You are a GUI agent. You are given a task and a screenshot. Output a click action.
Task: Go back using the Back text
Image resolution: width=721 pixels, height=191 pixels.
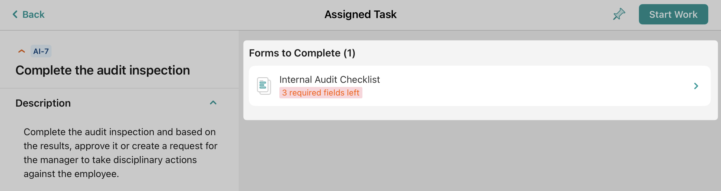(x=33, y=14)
